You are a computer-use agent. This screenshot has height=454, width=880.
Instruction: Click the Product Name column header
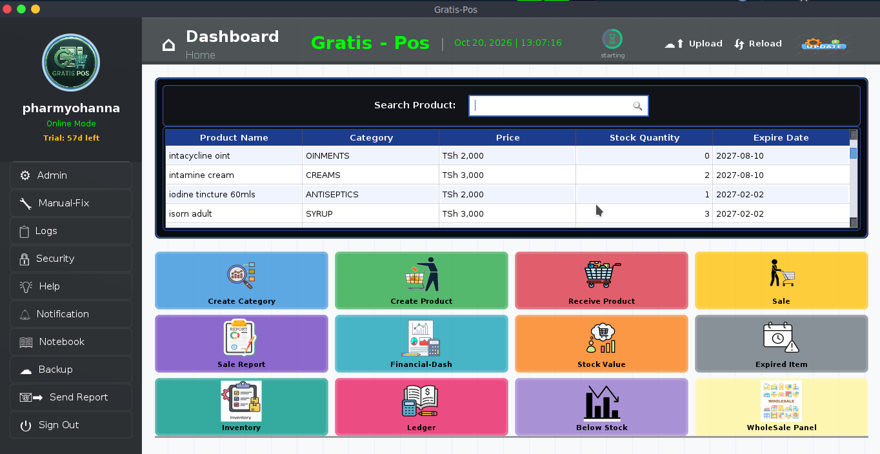(234, 137)
